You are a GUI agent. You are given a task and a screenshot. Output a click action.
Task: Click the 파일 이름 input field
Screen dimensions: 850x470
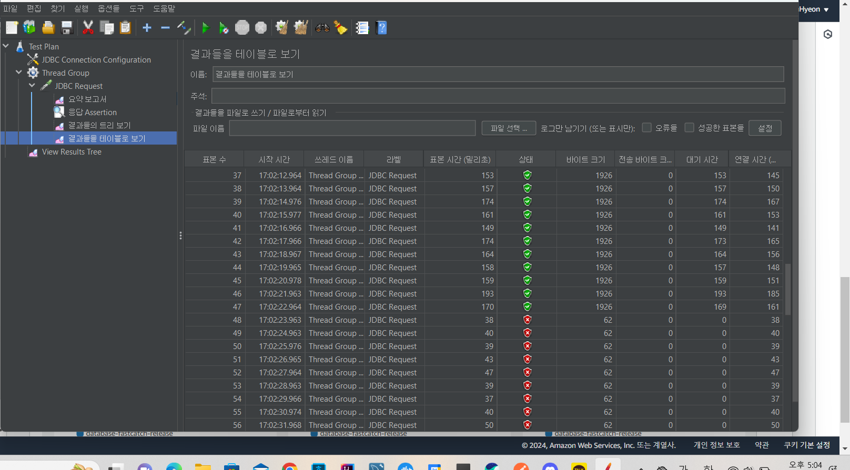(352, 128)
